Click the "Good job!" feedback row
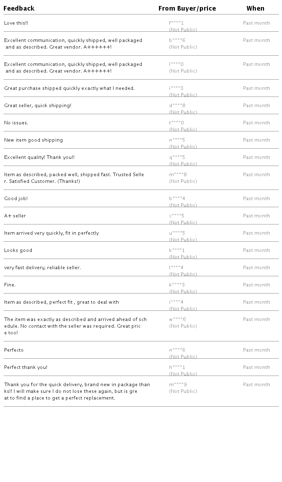 16,199
